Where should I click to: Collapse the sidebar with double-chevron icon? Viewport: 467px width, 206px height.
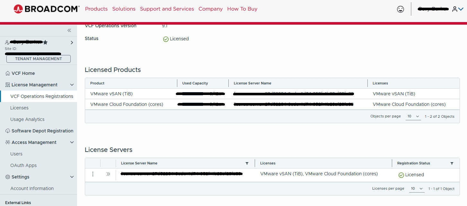tap(69, 30)
